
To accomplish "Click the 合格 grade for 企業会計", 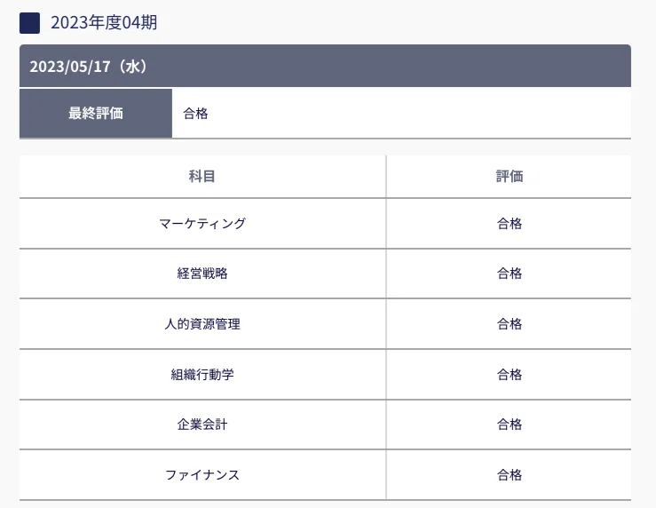I will (510, 425).
